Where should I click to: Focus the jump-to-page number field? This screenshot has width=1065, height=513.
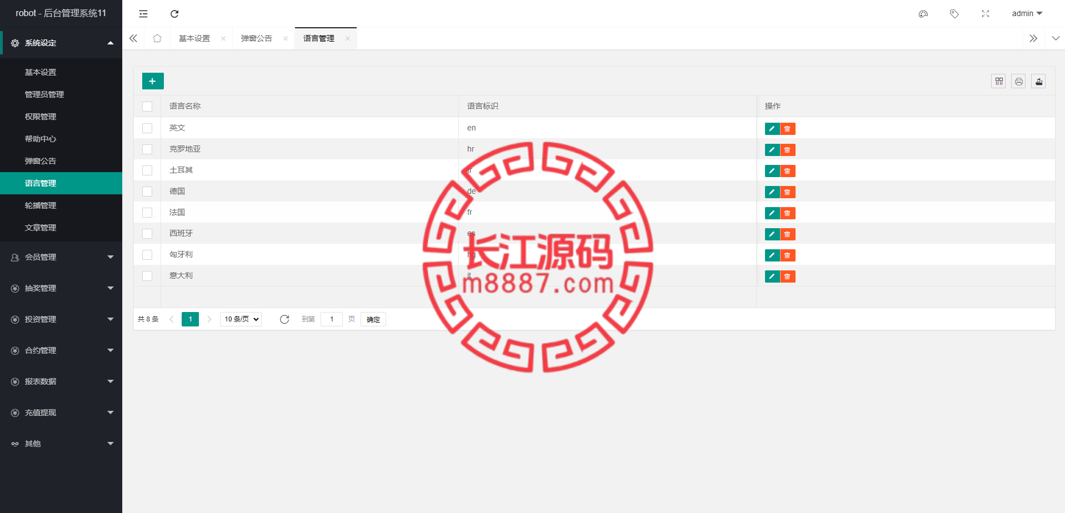tap(332, 319)
